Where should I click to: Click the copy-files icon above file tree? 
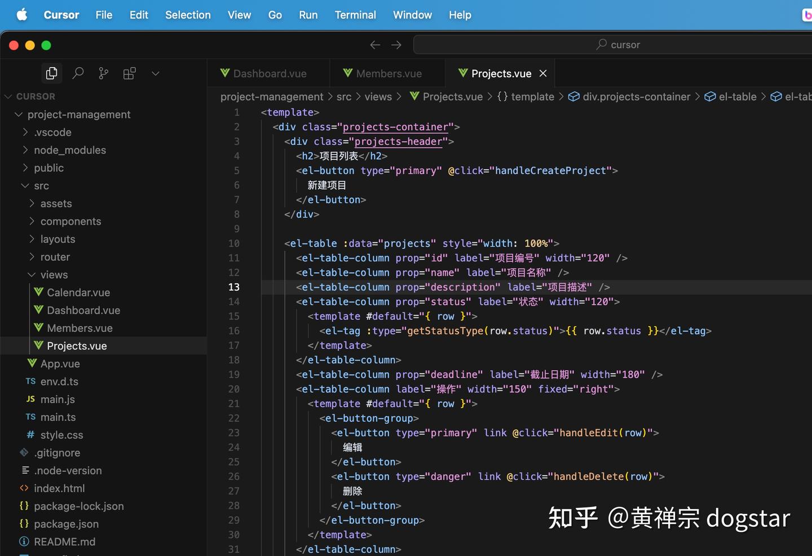coord(51,73)
